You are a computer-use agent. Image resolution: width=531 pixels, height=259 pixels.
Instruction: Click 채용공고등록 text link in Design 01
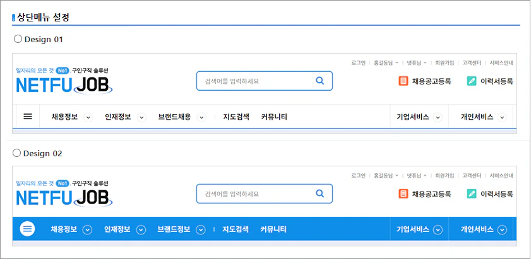click(431, 81)
